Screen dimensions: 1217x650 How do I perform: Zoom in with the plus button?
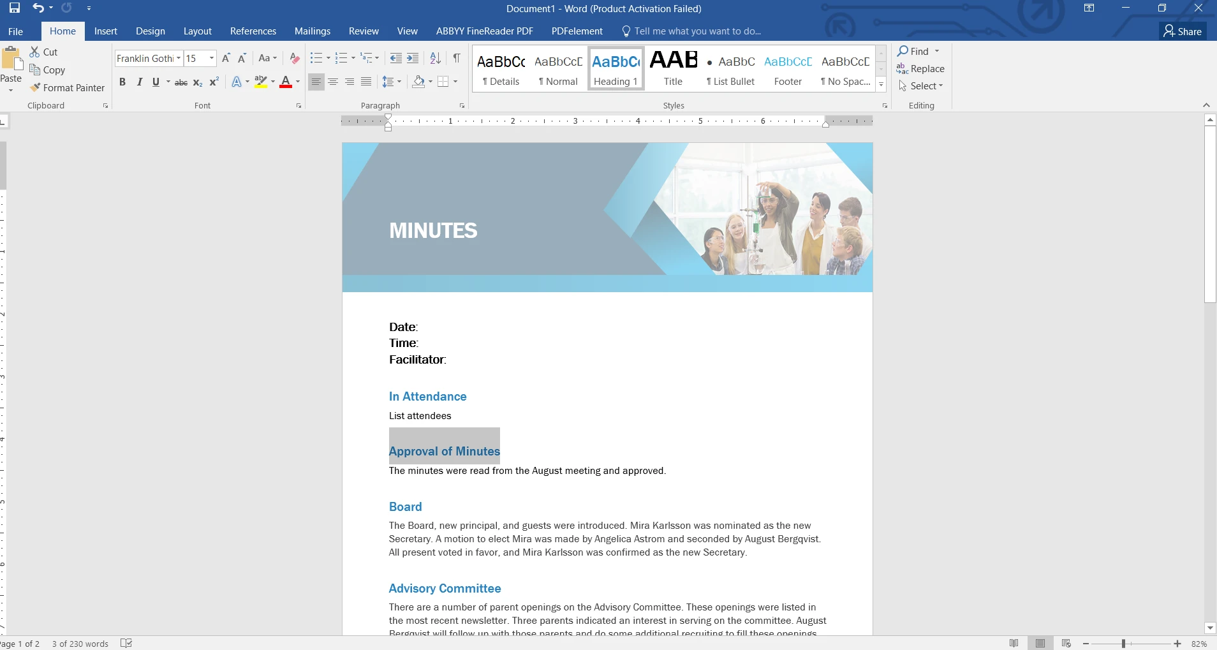click(1177, 644)
